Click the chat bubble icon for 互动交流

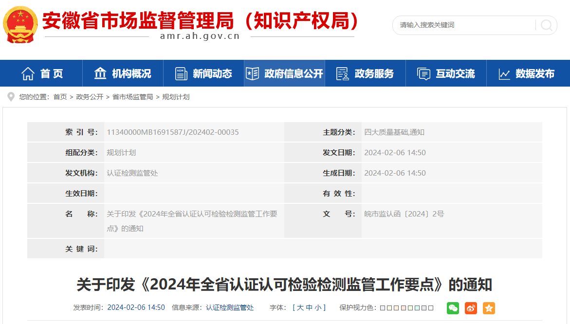(423, 74)
